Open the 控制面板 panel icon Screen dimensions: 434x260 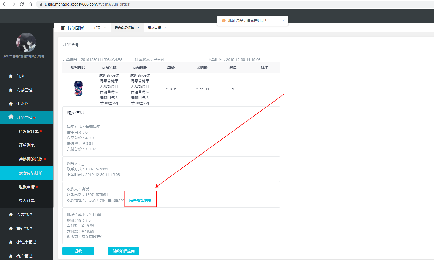click(x=63, y=28)
